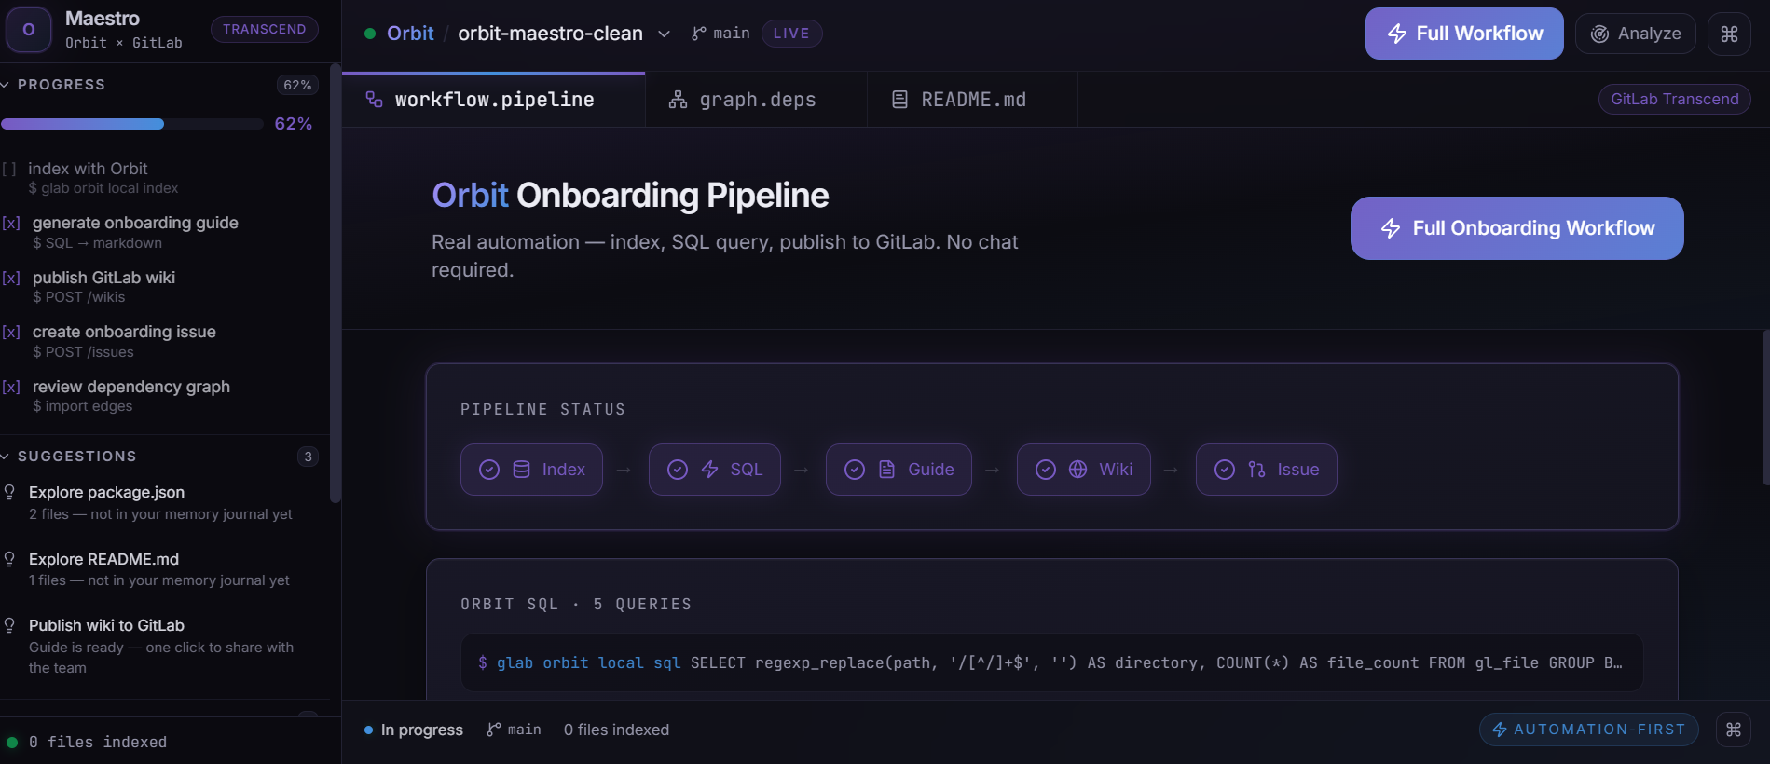Click the sidebar vertical scrollbar
Screen dimensions: 1770x764
(336, 282)
